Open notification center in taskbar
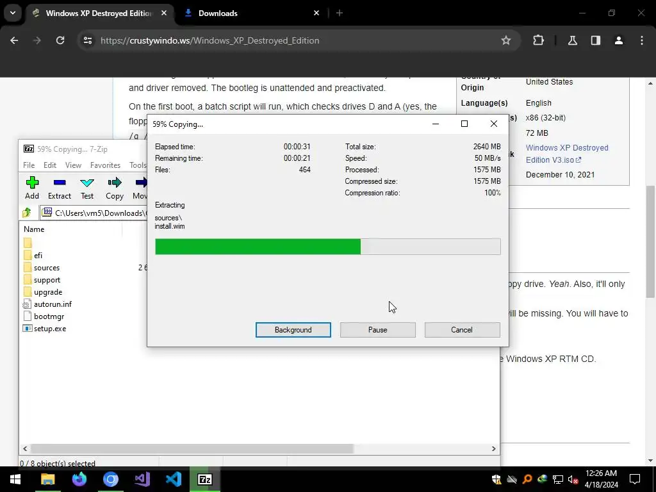Image resolution: width=656 pixels, height=492 pixels. pyautogui.click(x=635, y=479)
